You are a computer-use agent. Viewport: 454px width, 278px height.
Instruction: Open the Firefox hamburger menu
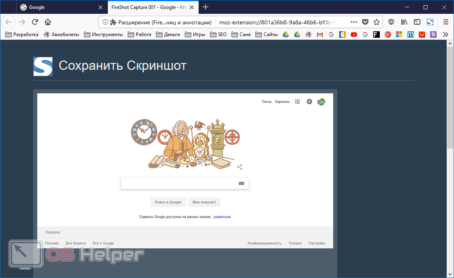click(x=445, y=22)
